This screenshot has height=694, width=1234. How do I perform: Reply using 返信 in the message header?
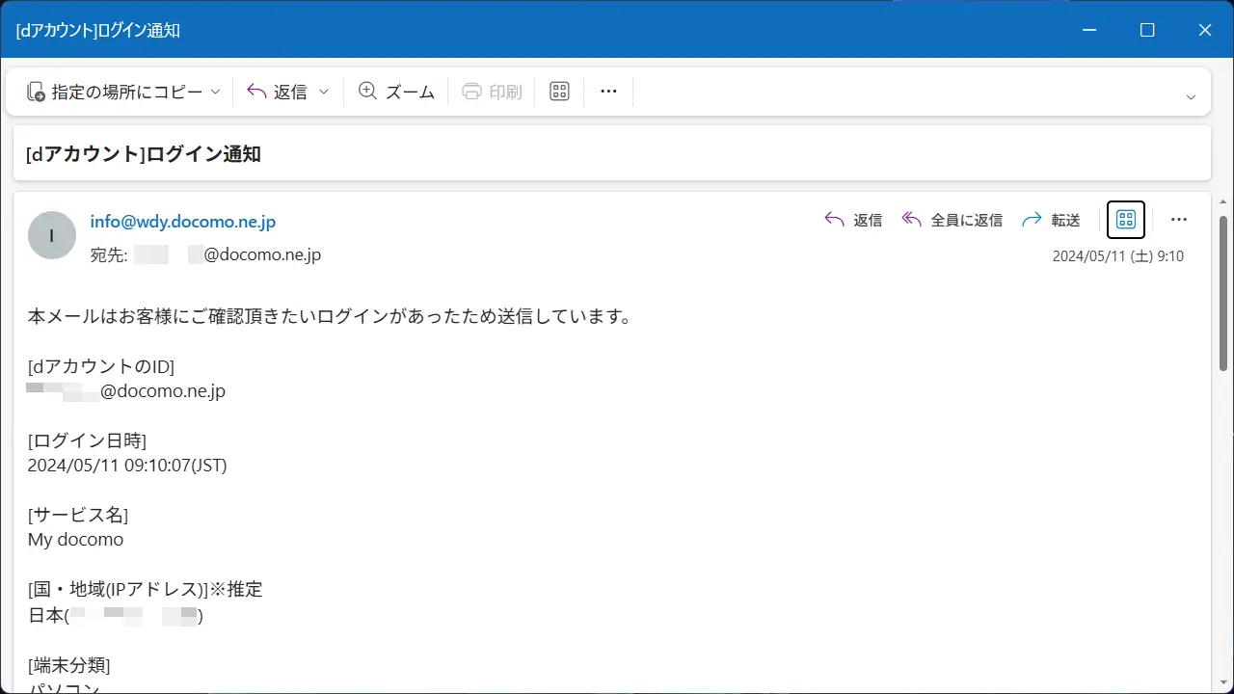pos(853,220)
